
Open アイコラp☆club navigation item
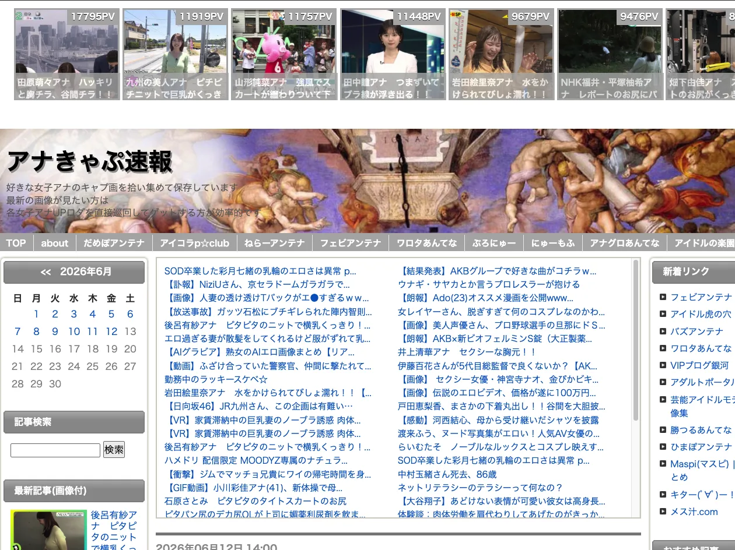(195, 243)
